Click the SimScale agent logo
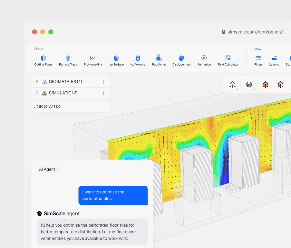 coord(39,213)
